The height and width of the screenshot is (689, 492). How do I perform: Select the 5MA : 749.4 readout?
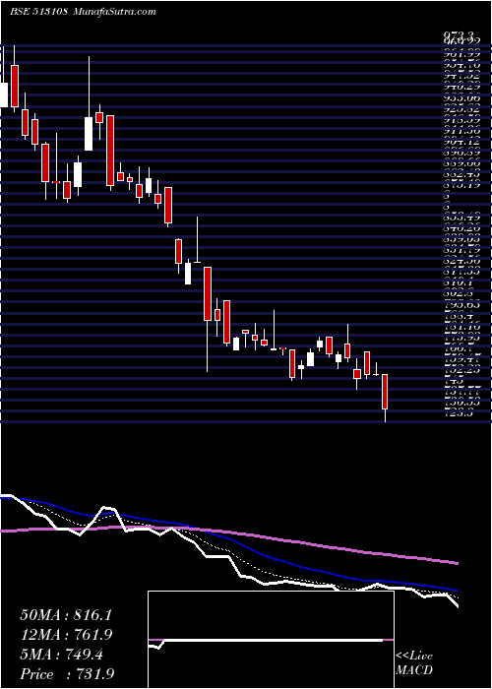point(61,655)
